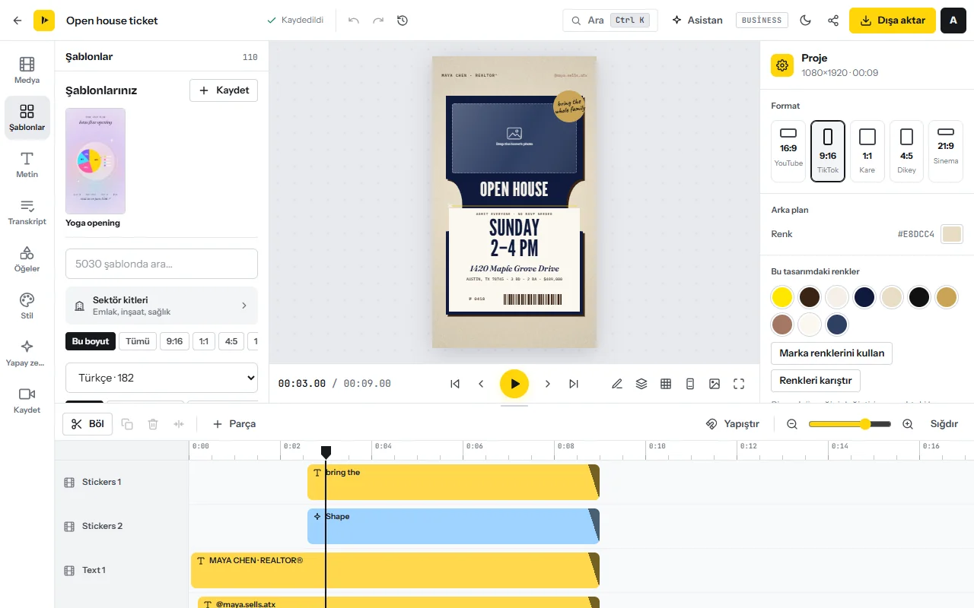Click the share icon in header
974x608 pixels.
(833, 21)
